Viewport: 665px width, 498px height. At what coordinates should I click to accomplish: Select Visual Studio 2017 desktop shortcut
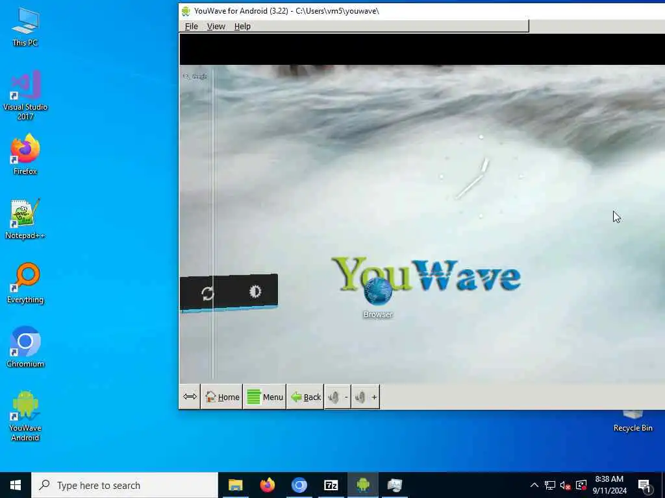tap(25, 95)
